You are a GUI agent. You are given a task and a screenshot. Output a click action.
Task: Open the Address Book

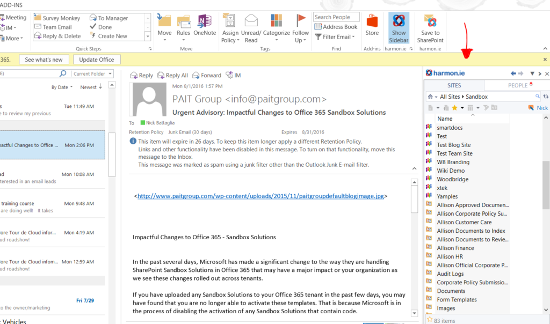(336, 27)
